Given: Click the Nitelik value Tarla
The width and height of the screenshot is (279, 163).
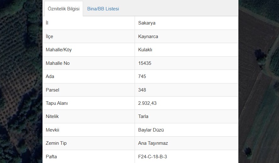Looking at the screenshot, I should coord(143,116).
